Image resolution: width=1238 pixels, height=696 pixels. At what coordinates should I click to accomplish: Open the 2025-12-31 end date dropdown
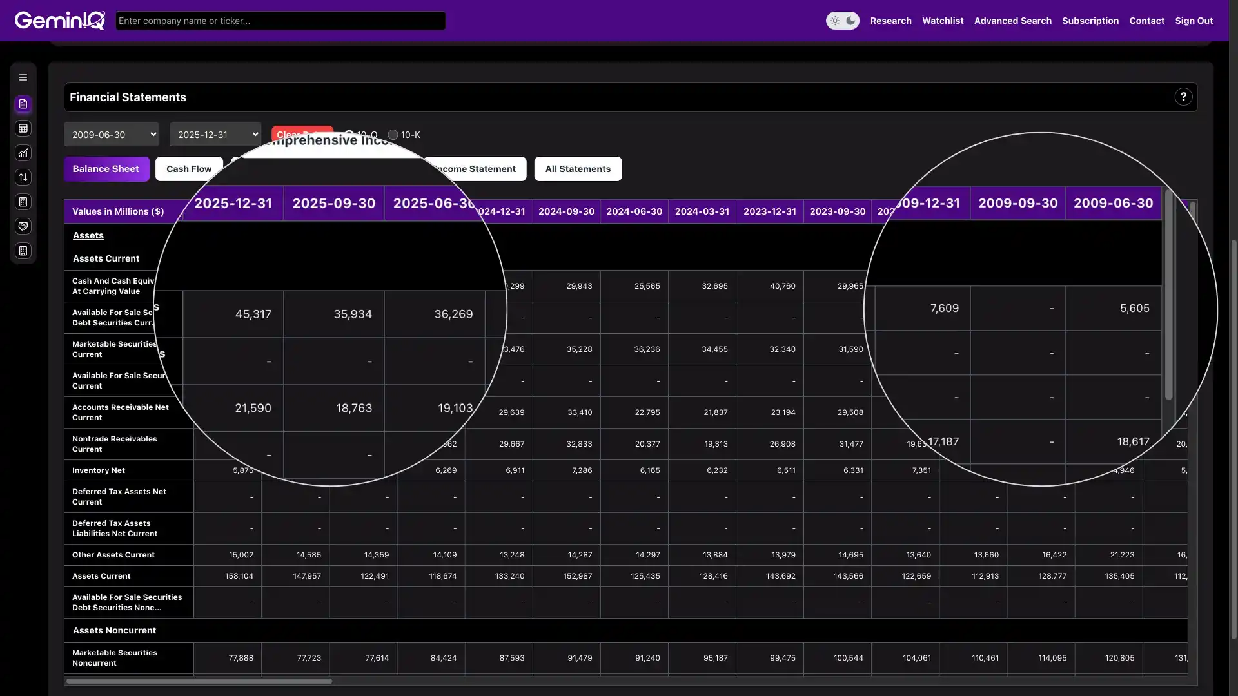pyautogui.click(x=215, y=134)
